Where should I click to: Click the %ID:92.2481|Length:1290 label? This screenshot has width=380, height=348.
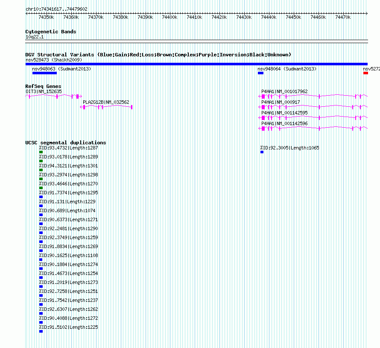pos(69,228)
